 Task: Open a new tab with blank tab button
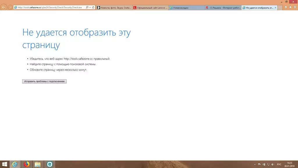280,8
